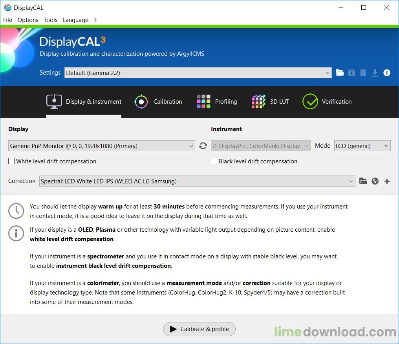
Task: Open the Instrument selection dropdown
Action: 261,146
